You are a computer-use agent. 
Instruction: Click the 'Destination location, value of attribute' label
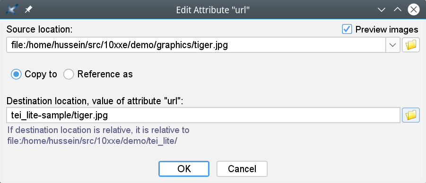pos(95,101)
